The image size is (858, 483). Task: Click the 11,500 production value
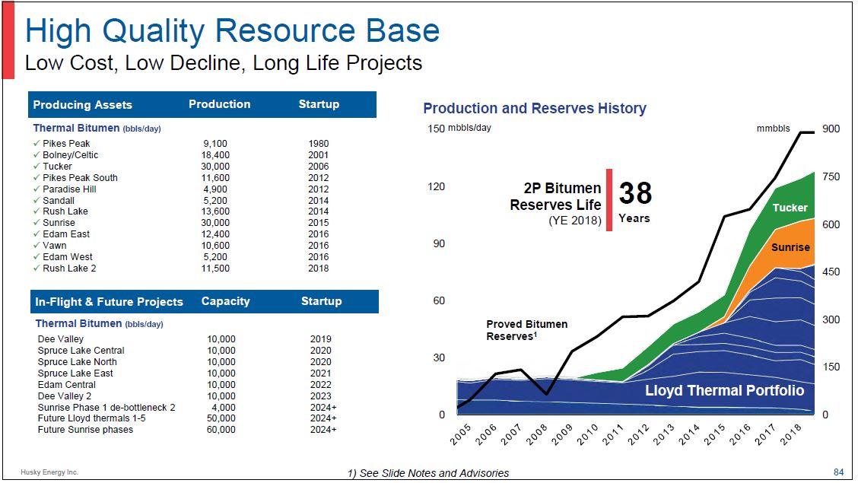coord(215,269)
